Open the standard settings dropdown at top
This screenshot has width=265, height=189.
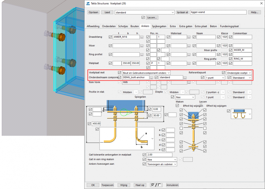point(145,12)
